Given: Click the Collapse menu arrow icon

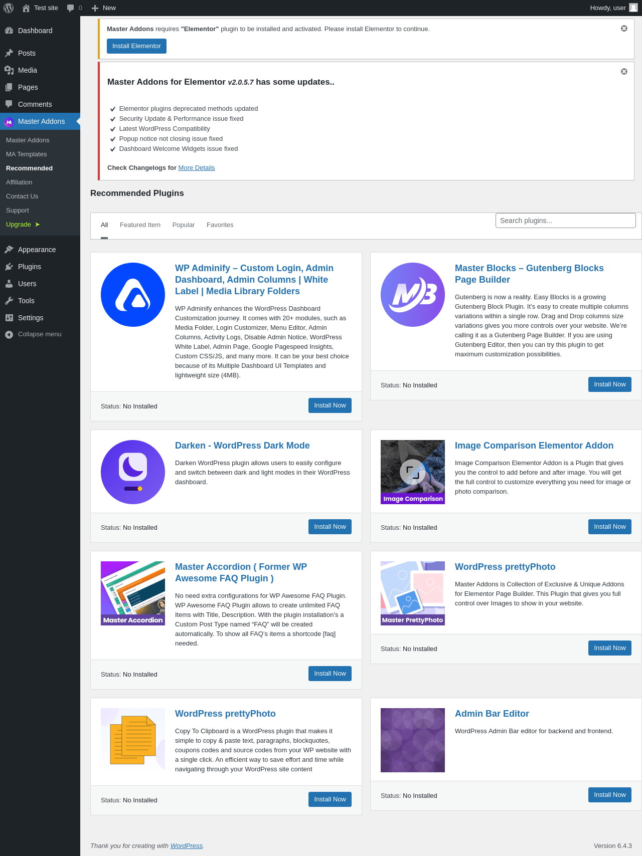Looking at the screenshot, I should (9, 334).
